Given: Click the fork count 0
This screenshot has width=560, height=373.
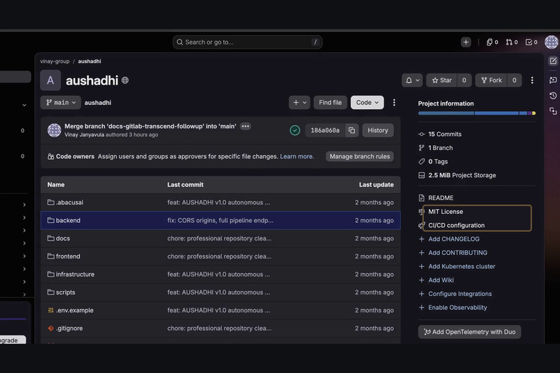Looking at the screenshot, I should click(x=514, y=81).
